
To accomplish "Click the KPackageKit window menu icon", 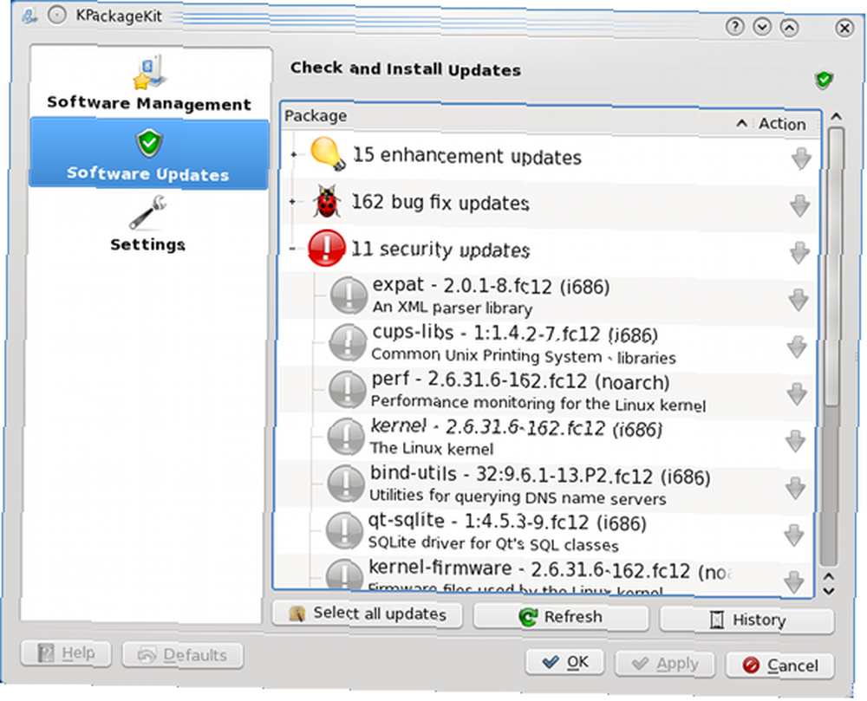I will point(29,16).
